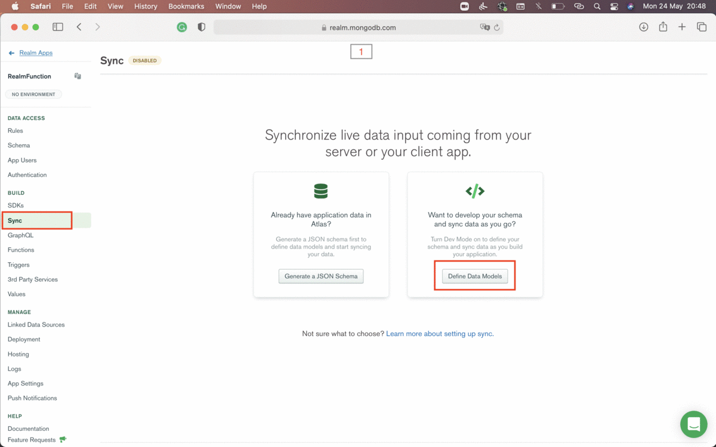Click the green database icon
The image size is (716, 447).
(321, 191)
